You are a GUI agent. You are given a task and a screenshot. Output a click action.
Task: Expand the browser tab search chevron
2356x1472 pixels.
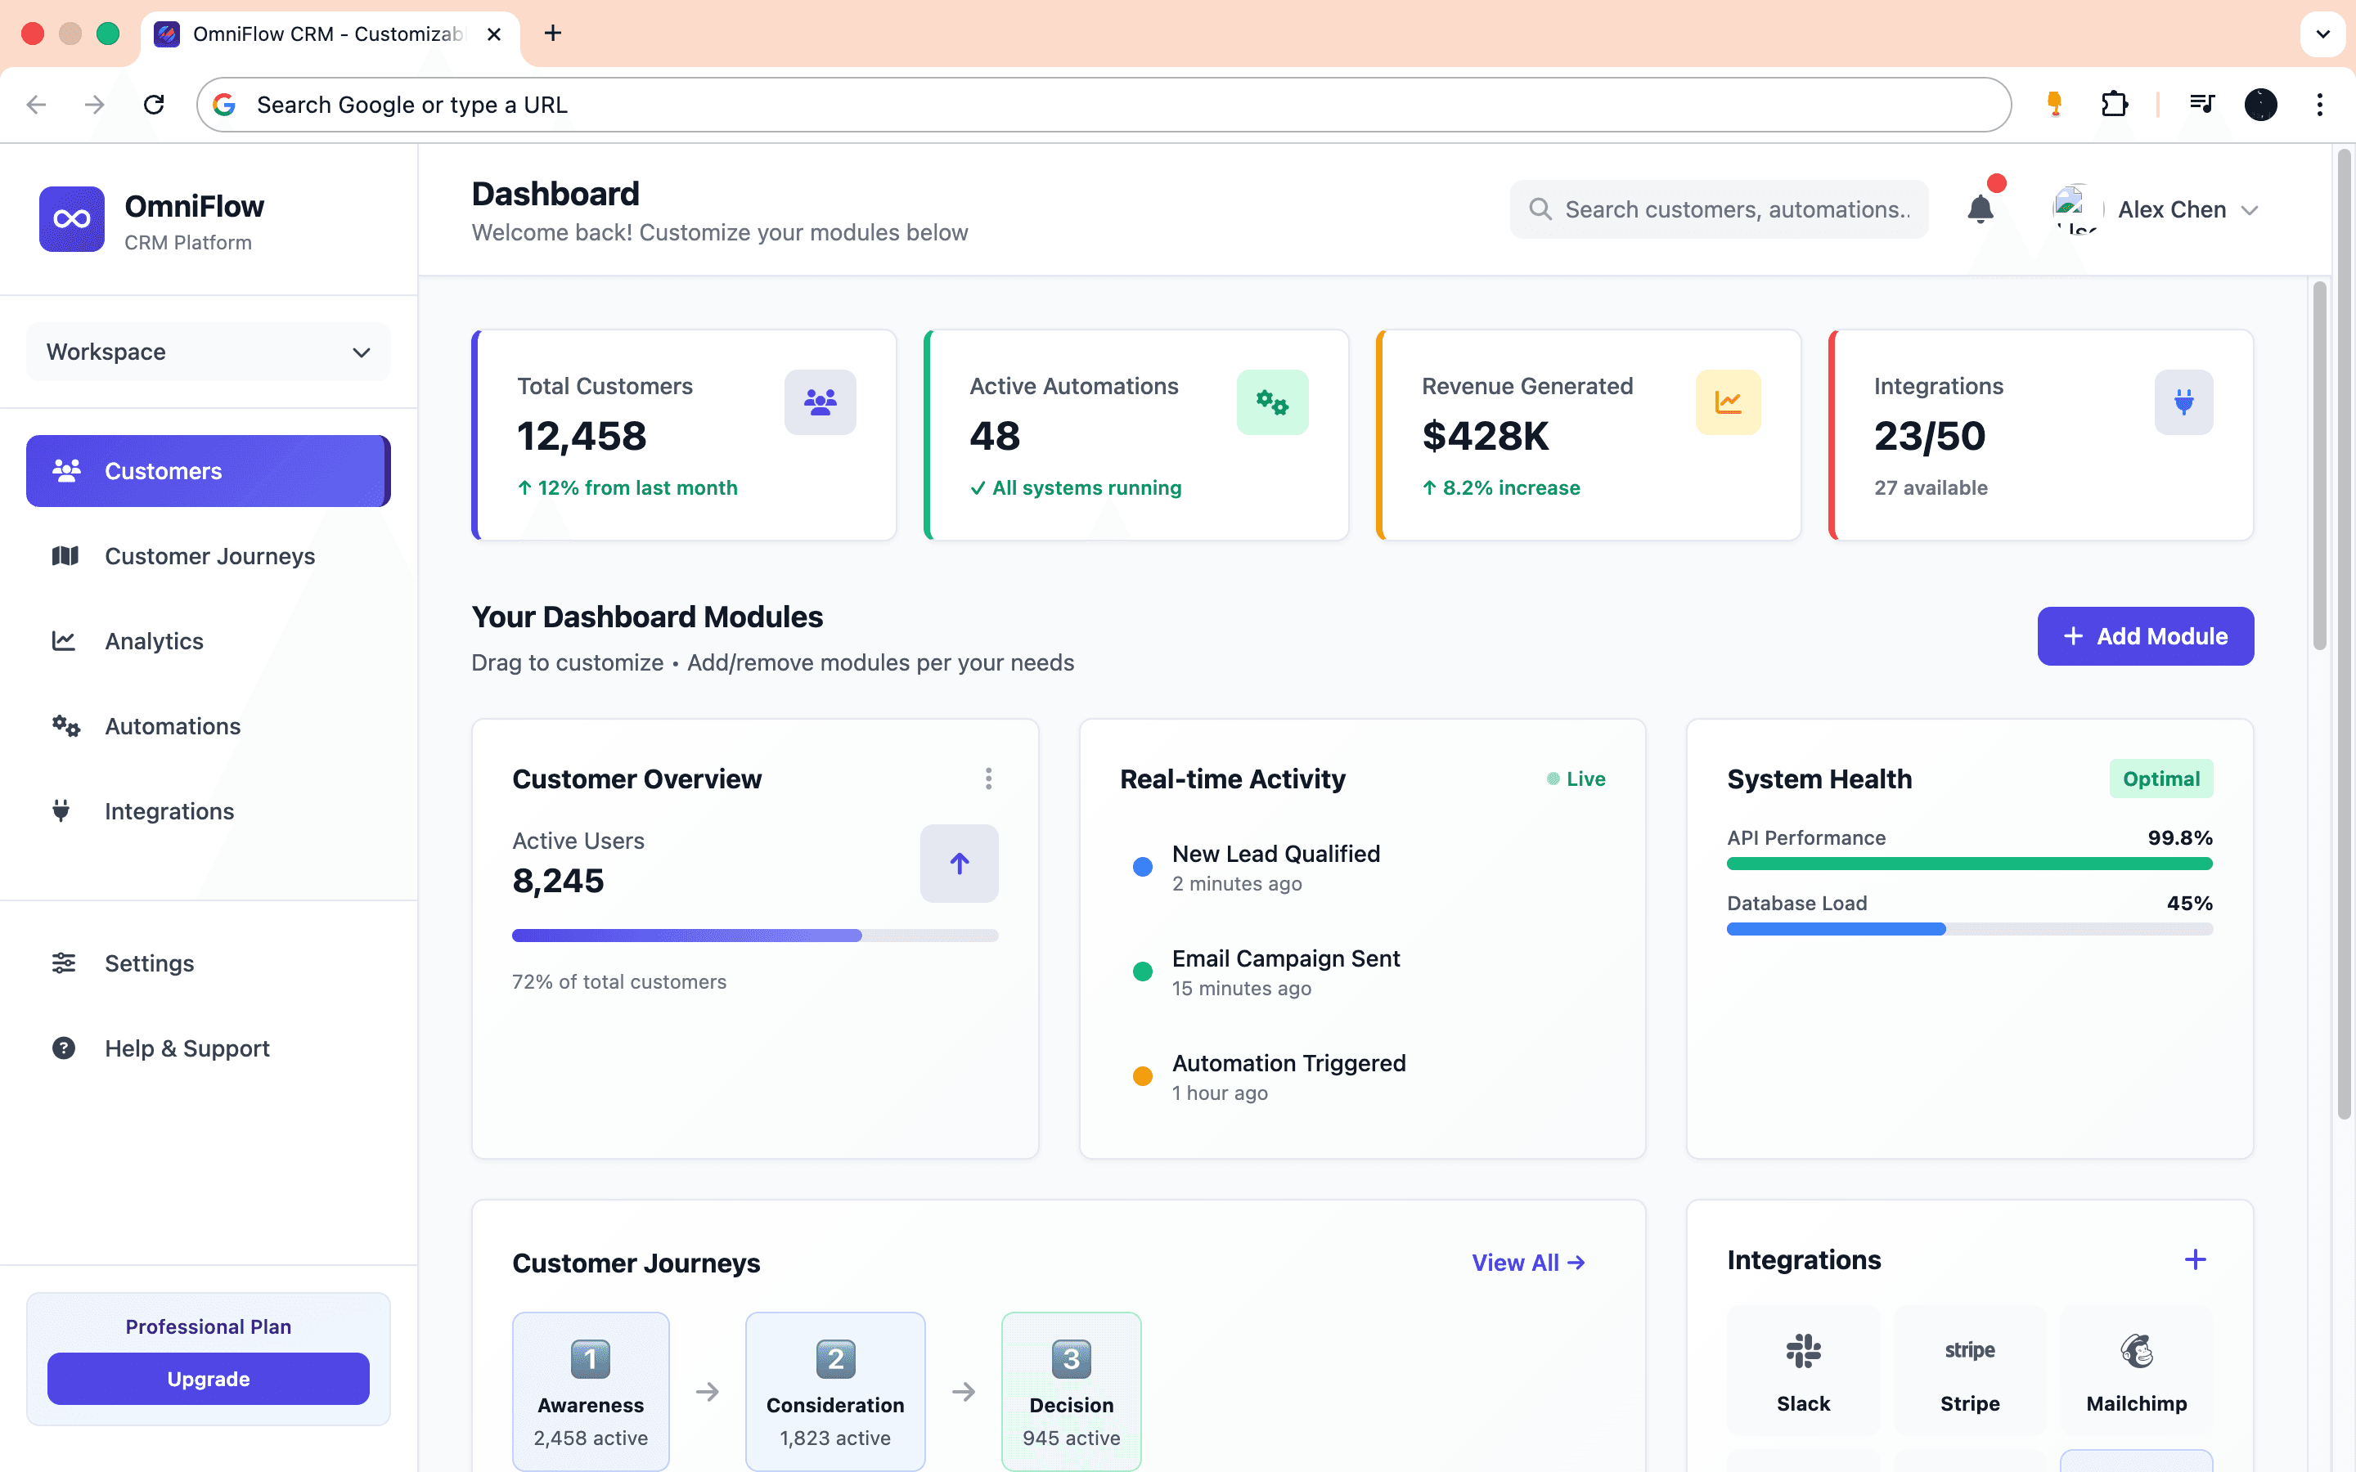pos(2322,34)
